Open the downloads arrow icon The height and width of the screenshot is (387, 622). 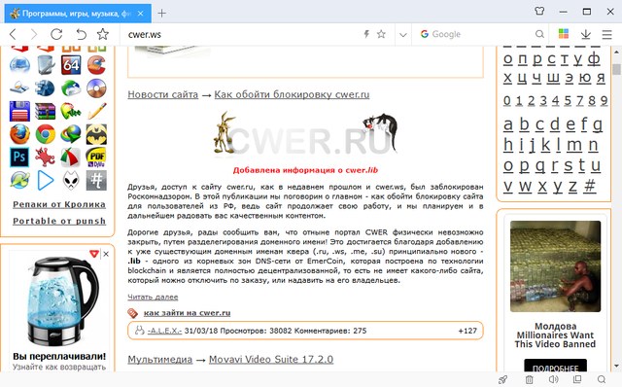click(586, 35)
